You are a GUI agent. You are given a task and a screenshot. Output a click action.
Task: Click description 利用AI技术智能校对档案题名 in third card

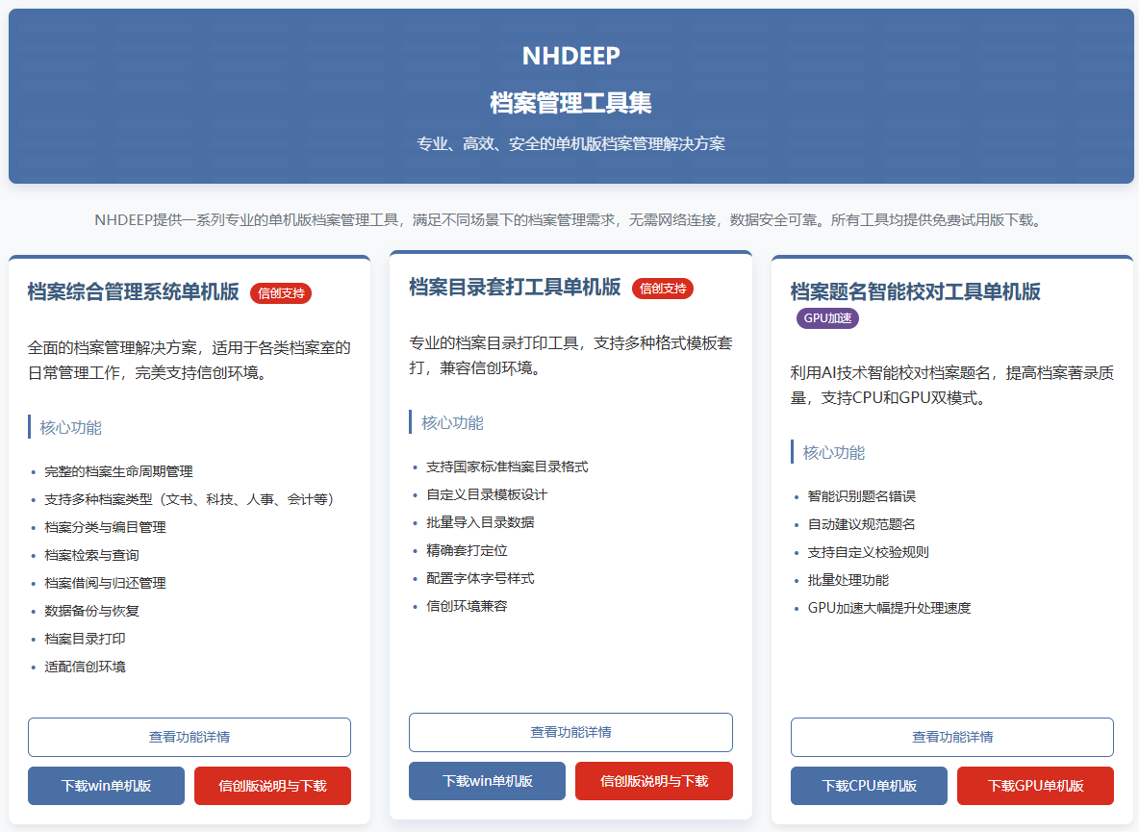pos(952,385)
